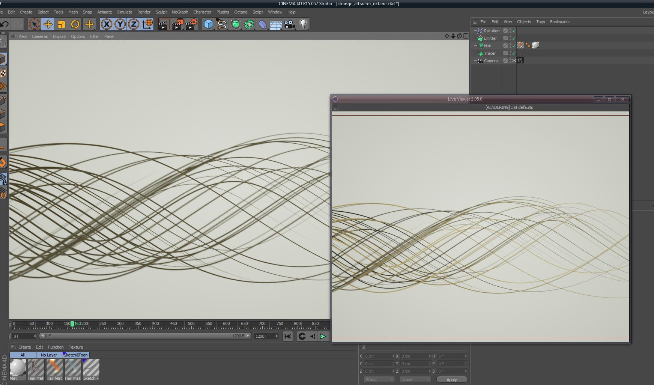The image size is (654, 385).
Task: Click the green subdivision generator icon
Action: click(236, 24)
